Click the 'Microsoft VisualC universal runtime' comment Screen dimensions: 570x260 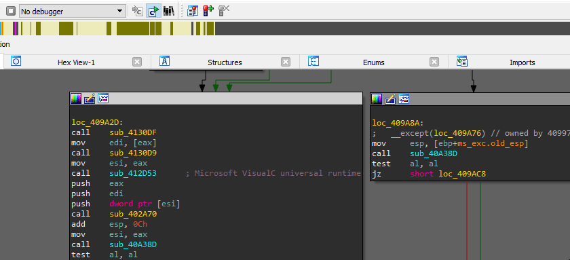[x=277, y=173]
